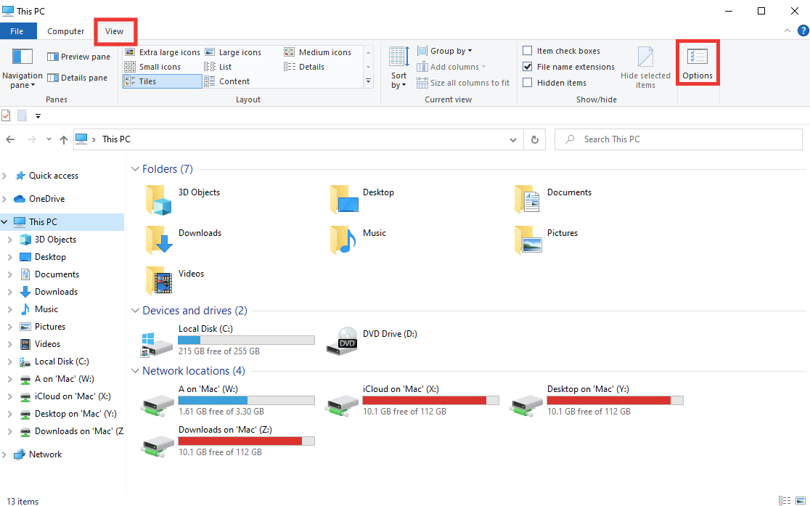This screenshot has height=506, width=810.
Task: Open the recent locations dropdown arrow
Action: (x=49, y=139)
